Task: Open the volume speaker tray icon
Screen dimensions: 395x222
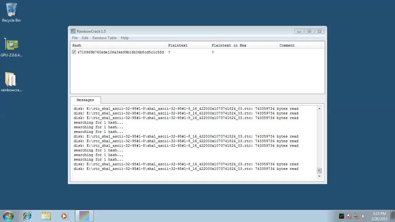Action: (x=364, y=216)
